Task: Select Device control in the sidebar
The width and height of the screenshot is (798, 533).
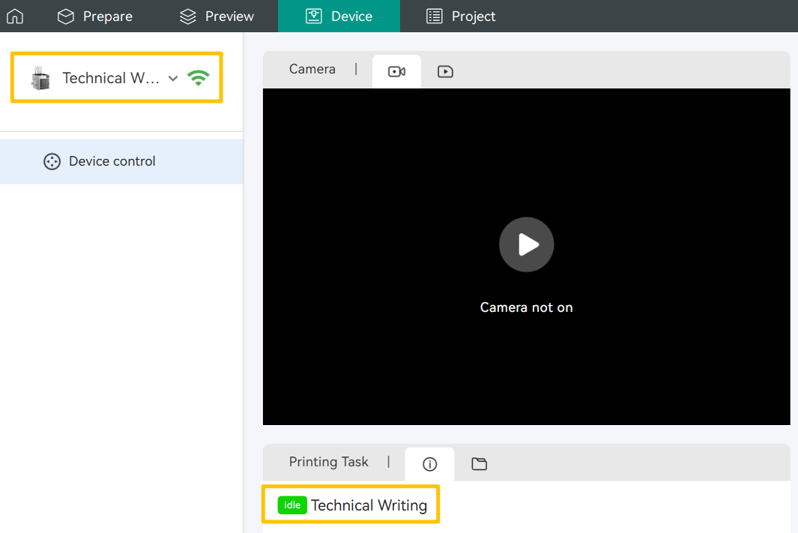Action: (112, 161)
